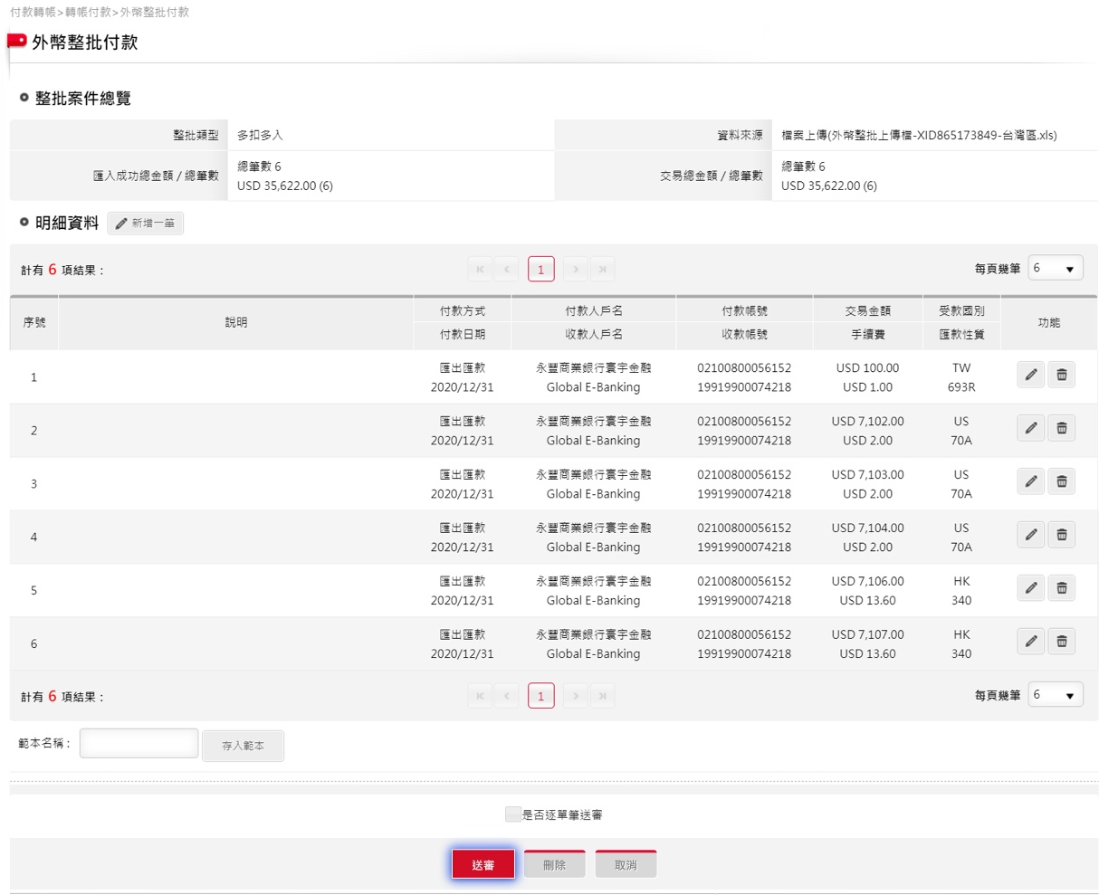Click the 取消 button
This screenshot has width=1099, height=895.
tap(626, 865)
